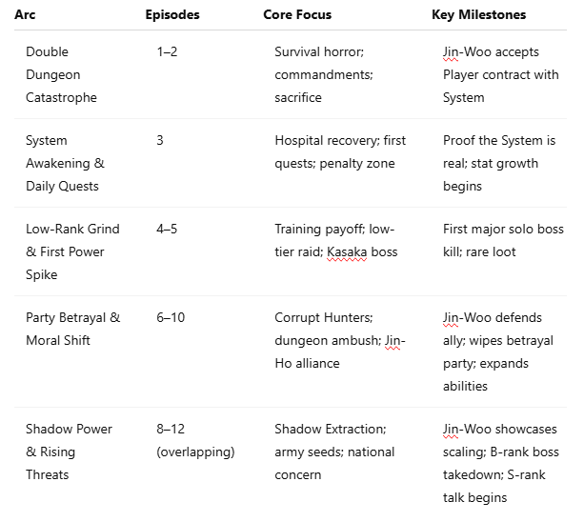Select the First major solo boss kill cell
Viewport: 584px width, 522px height.
503,240
